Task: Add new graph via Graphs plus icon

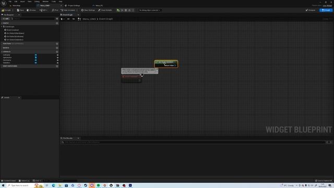Action: pos(57,23)
